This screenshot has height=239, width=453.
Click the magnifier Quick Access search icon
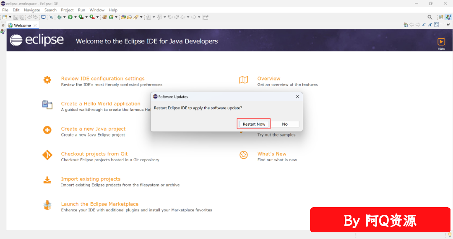coord(430,17)
